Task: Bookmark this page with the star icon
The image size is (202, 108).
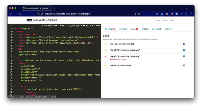Action: click(x=139, y=14)
